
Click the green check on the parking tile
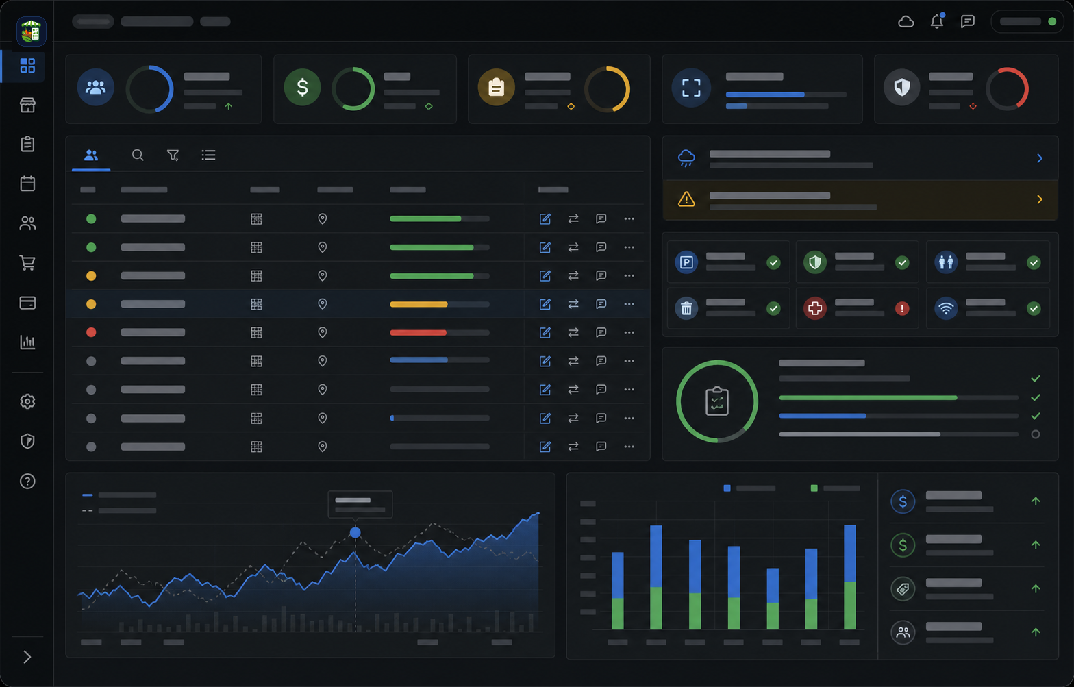tap(773, 262)
